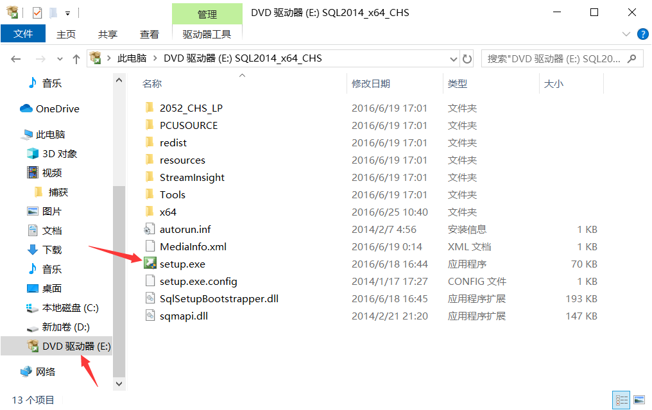
Task: Click the StreamInsight folder icon
Action: click(150, 177)
